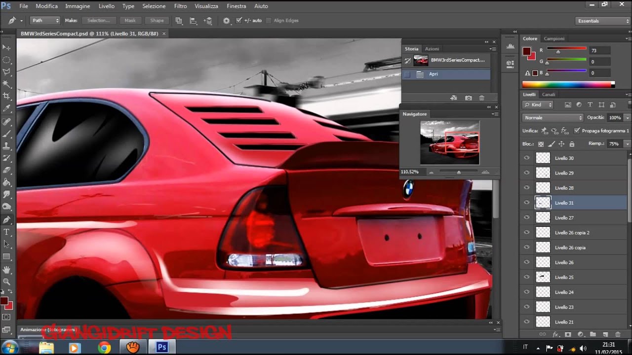Select the Move tool
Screen dimensions: 632x355
[7, 47]
